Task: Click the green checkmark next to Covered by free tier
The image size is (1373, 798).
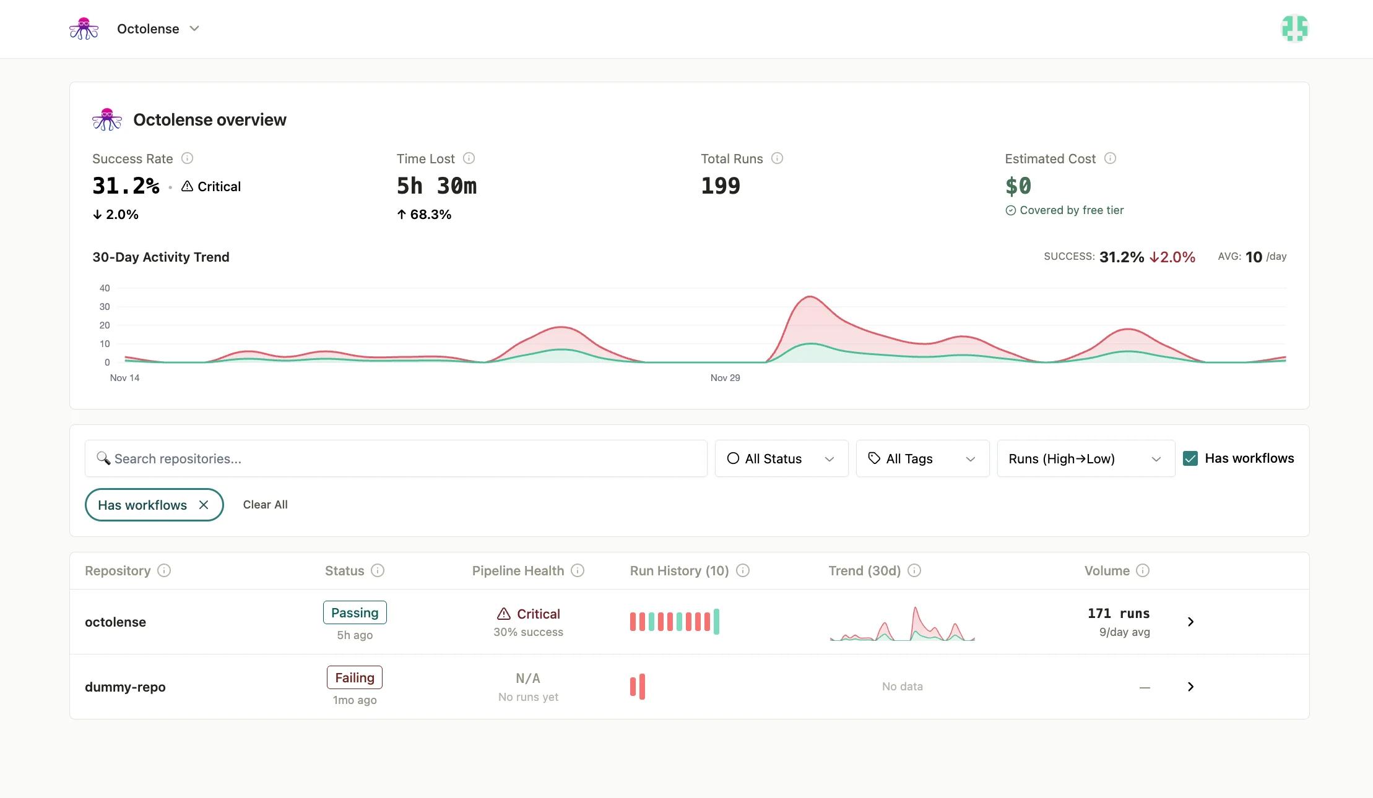Action: tap(1010, 210)
